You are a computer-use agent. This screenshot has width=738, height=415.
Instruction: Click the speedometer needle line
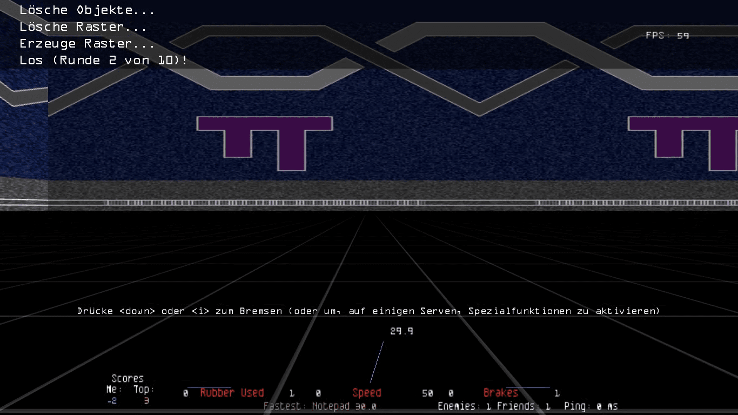[377, 362]
